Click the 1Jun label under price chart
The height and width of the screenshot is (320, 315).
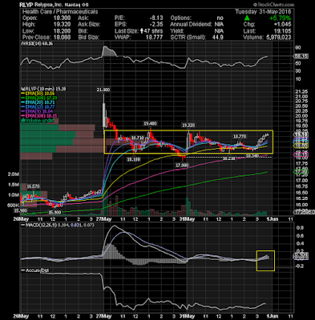point(273,219)
